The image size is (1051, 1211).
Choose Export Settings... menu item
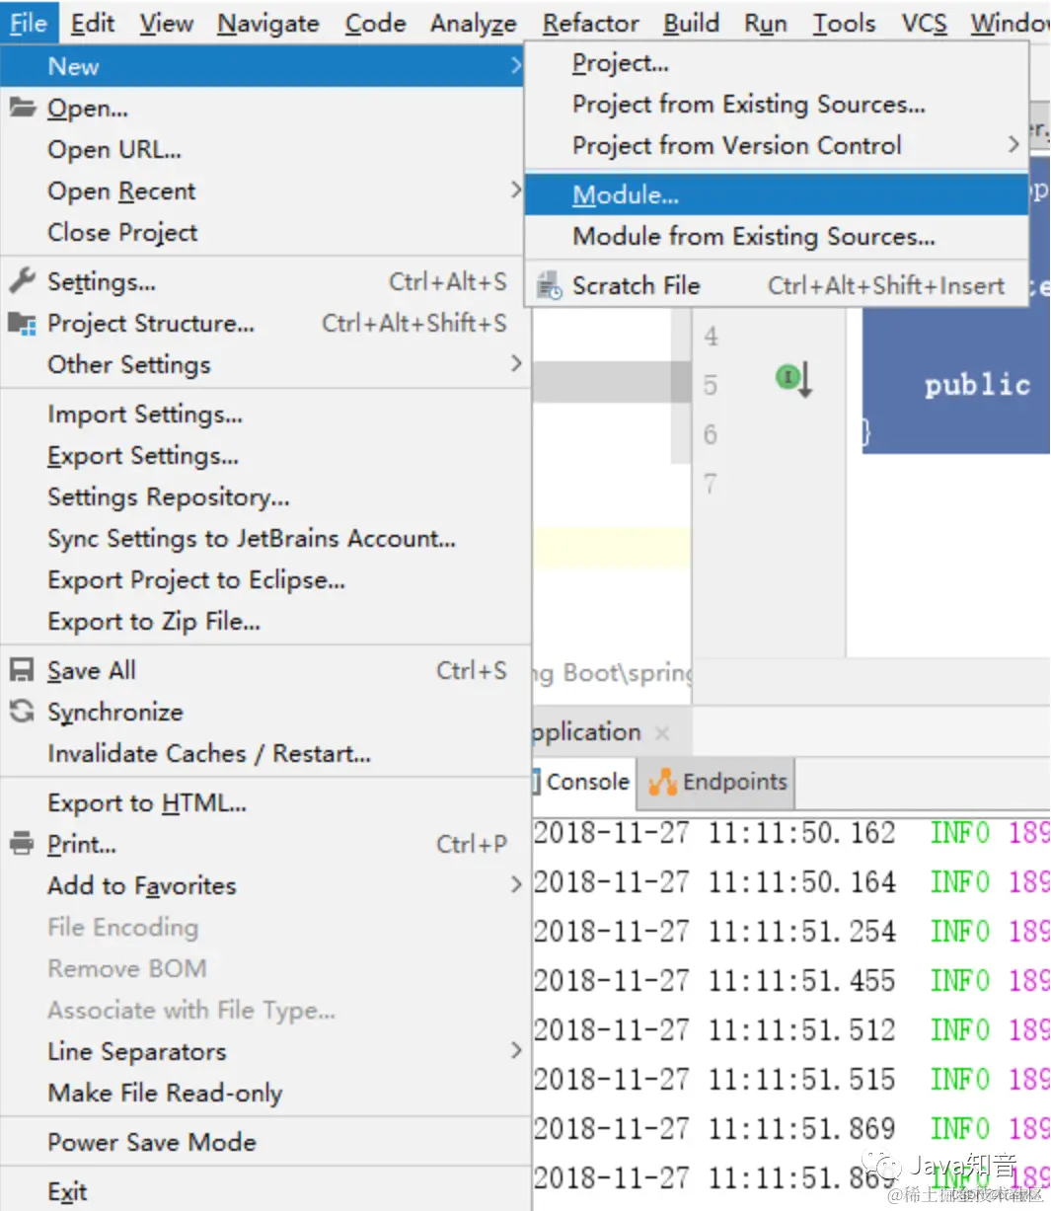click(264, 455)
